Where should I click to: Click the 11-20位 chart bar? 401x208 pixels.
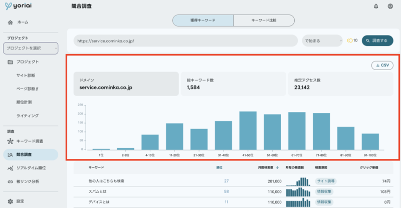(x=174, y=136)
